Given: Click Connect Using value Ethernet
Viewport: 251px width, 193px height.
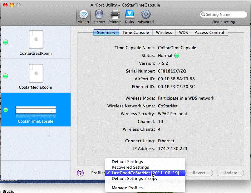Looking at the screenshot, I should click(166, 141).
